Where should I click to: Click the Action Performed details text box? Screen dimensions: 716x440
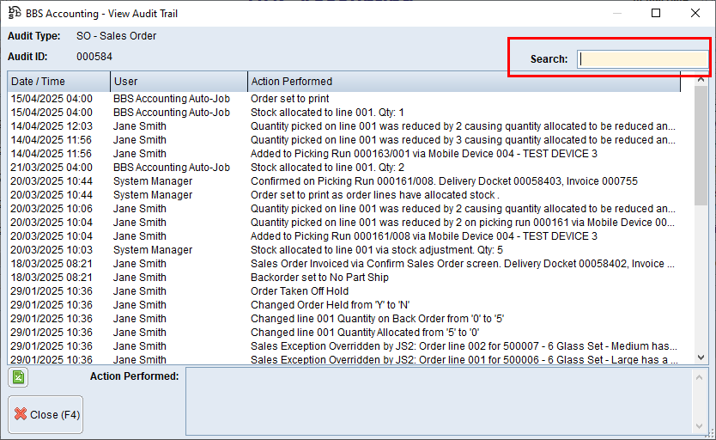point(446,401)
